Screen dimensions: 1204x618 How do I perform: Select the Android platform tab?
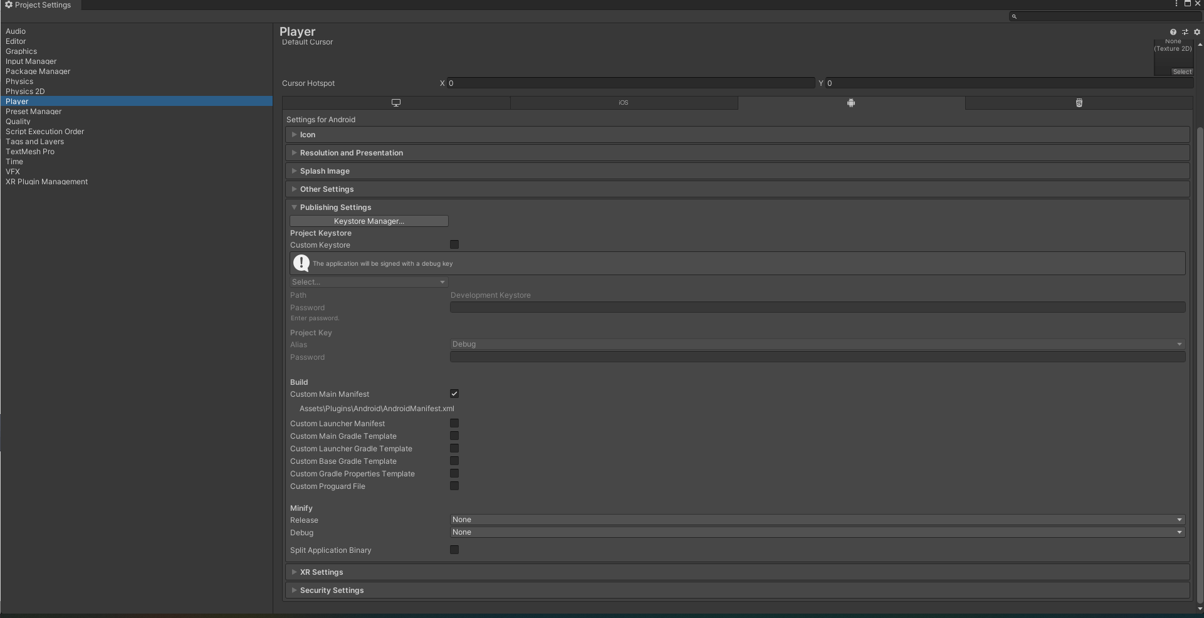851,103
